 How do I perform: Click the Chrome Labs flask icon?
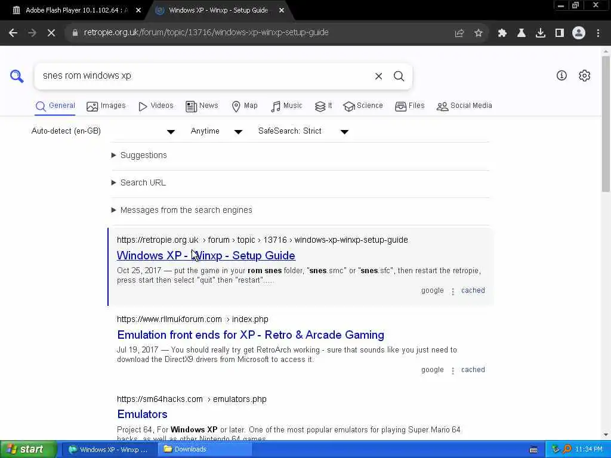click(x=521, y=33)
